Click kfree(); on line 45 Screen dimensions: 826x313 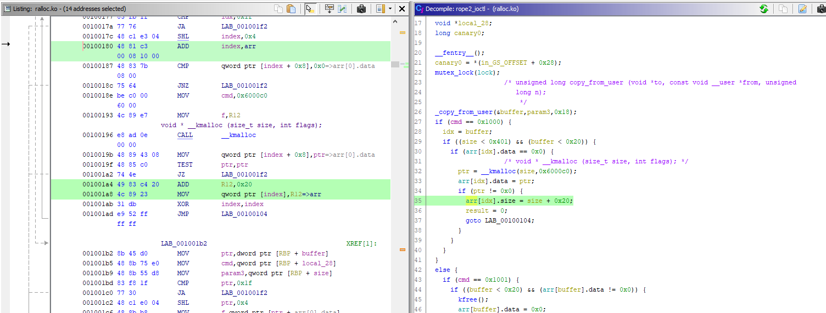tap(473, 299)
